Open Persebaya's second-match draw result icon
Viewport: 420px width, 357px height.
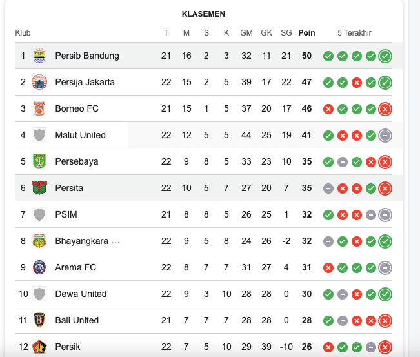coord(343,162)
